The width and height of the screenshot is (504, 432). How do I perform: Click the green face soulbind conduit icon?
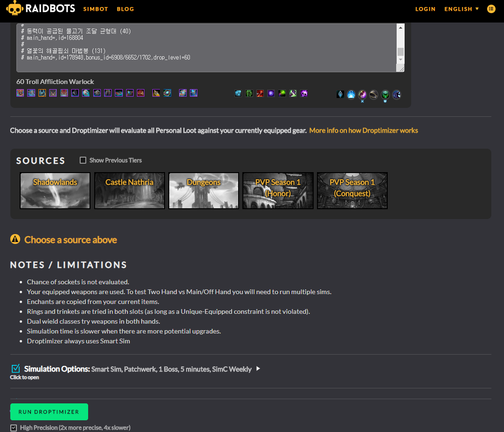[x=385, y=95]
